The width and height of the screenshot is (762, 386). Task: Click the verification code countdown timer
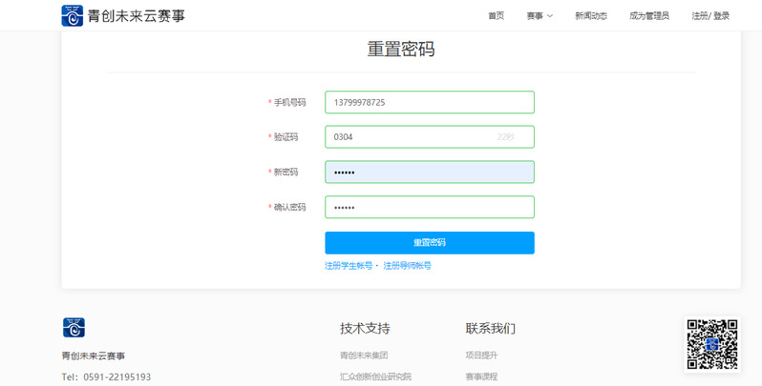(x=505, y=137)
